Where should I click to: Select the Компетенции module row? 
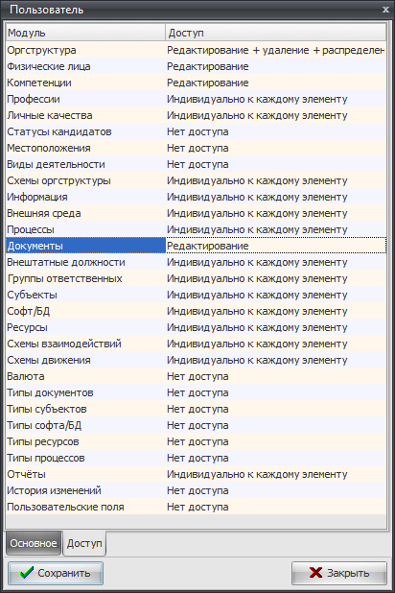pyautogui.click(x=197, y=83)
